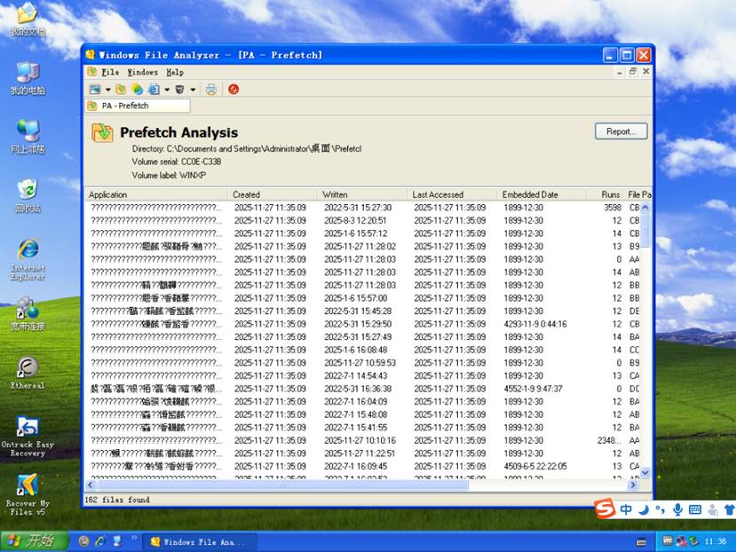Open the 我的电脑 desktop icon
Screen dimensions: 736x552
[28, 78]
